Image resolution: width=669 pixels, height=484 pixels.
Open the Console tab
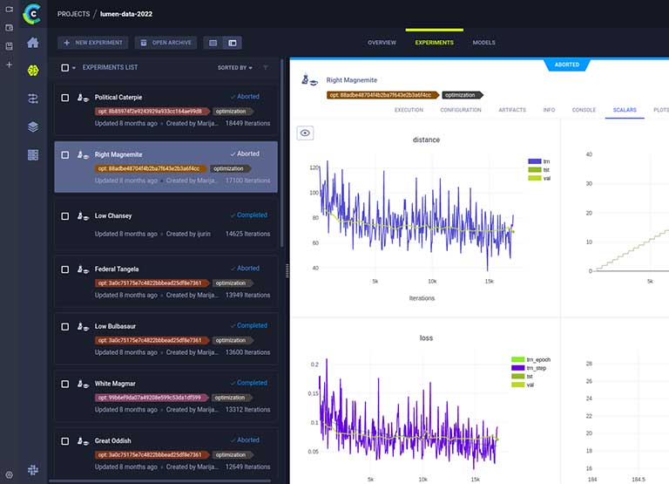584,110
